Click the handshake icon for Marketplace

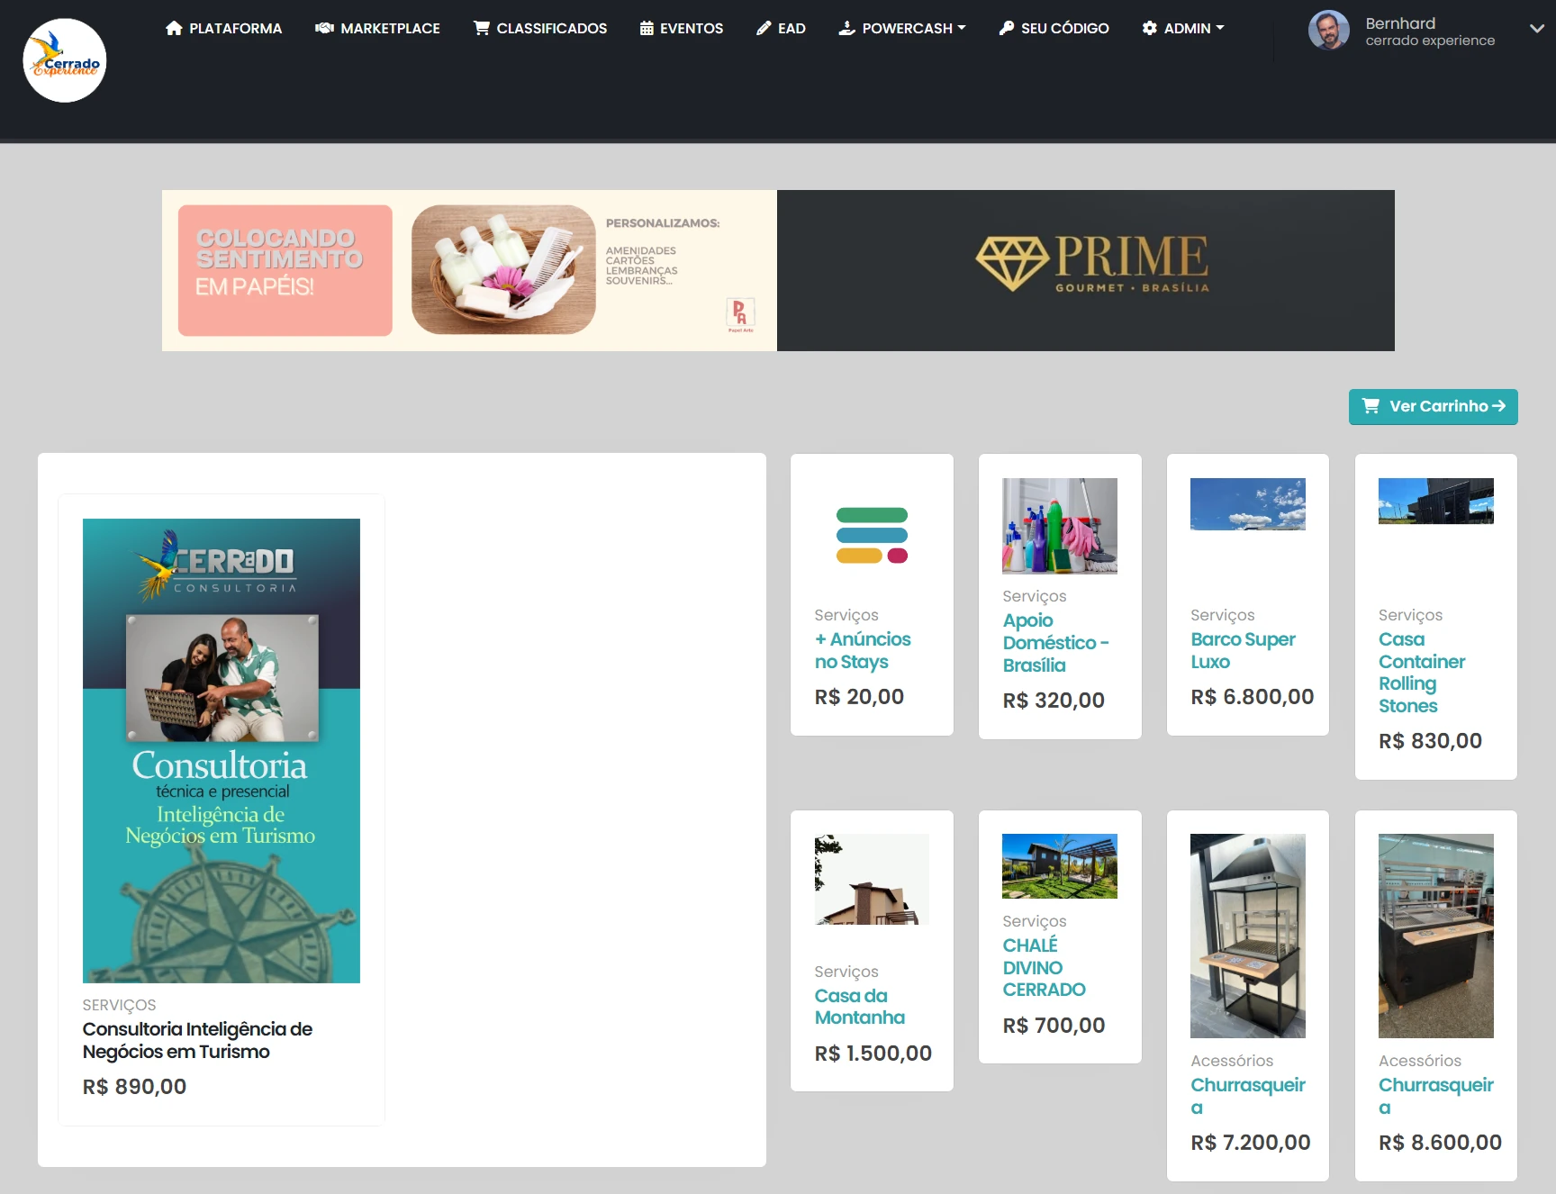coord(324,28)
